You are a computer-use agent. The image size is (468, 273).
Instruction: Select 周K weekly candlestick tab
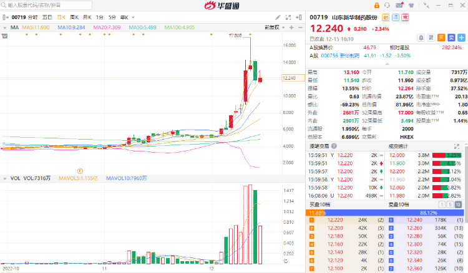pos(74,17)
